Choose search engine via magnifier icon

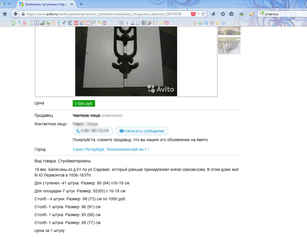[261, 14]
